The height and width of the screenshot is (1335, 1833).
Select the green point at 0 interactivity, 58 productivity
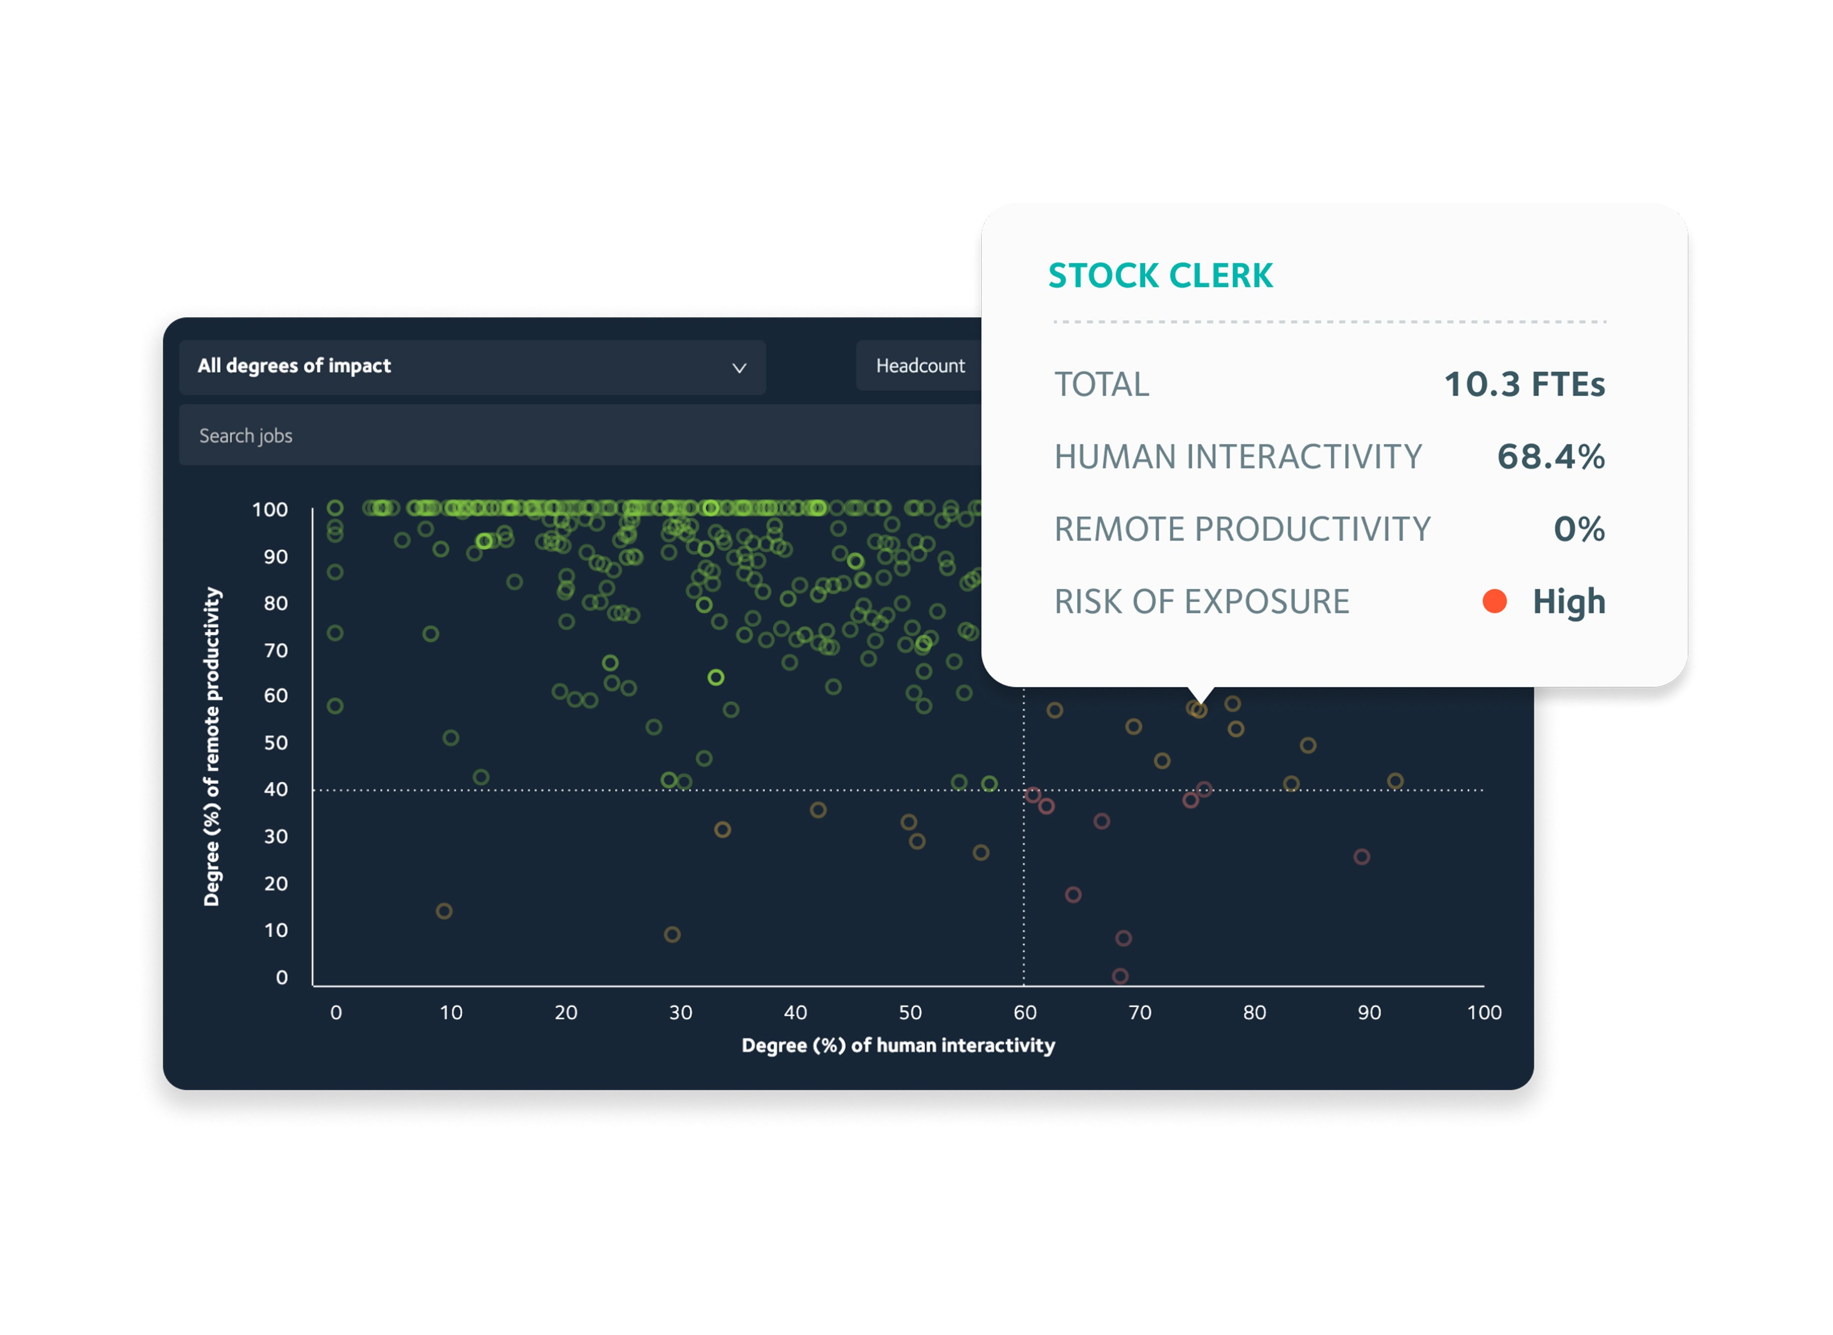click(335, 706)
